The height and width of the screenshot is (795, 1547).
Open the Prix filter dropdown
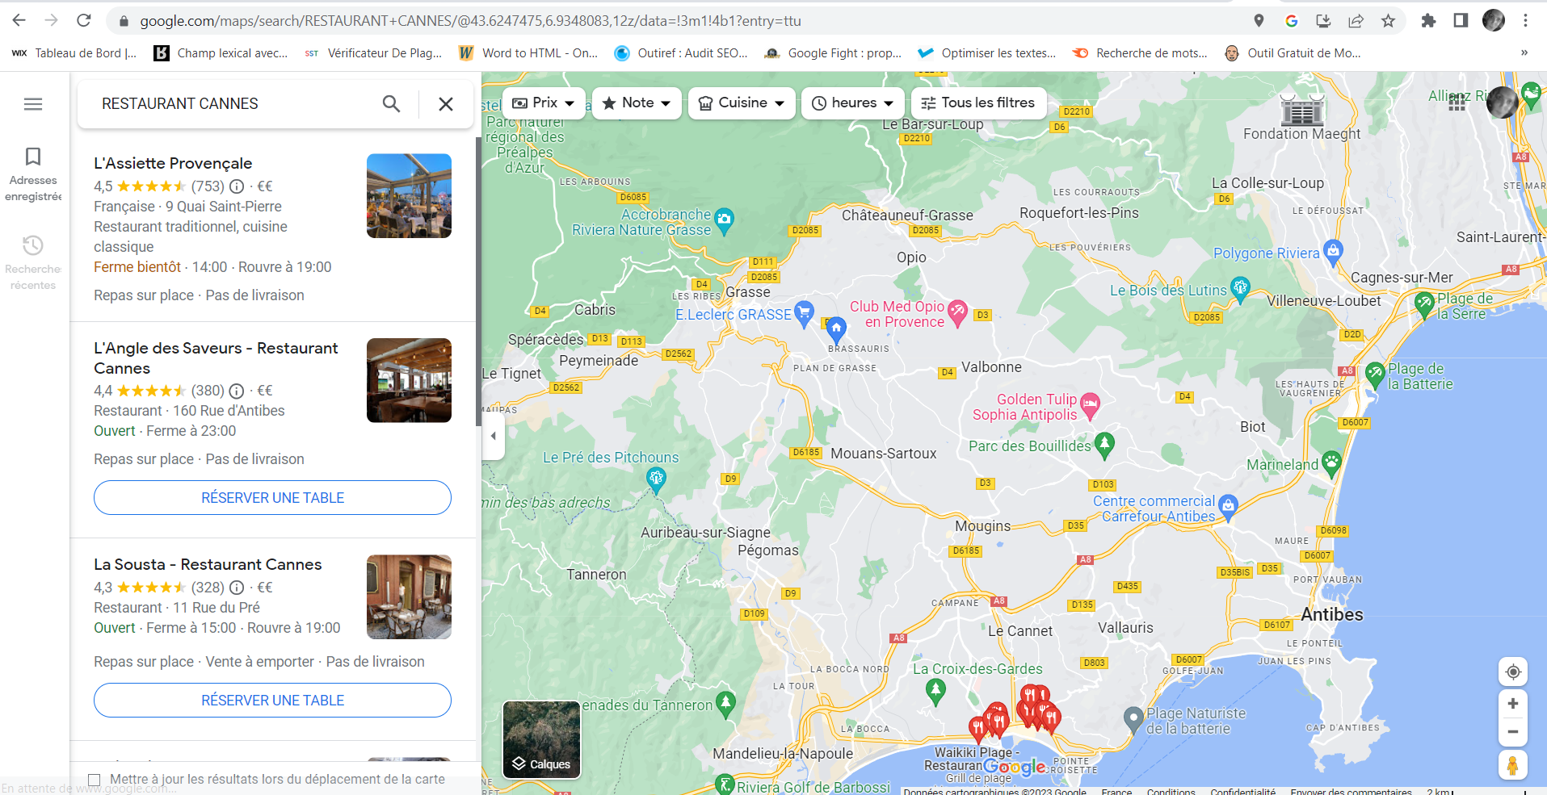tap(543, 103)
